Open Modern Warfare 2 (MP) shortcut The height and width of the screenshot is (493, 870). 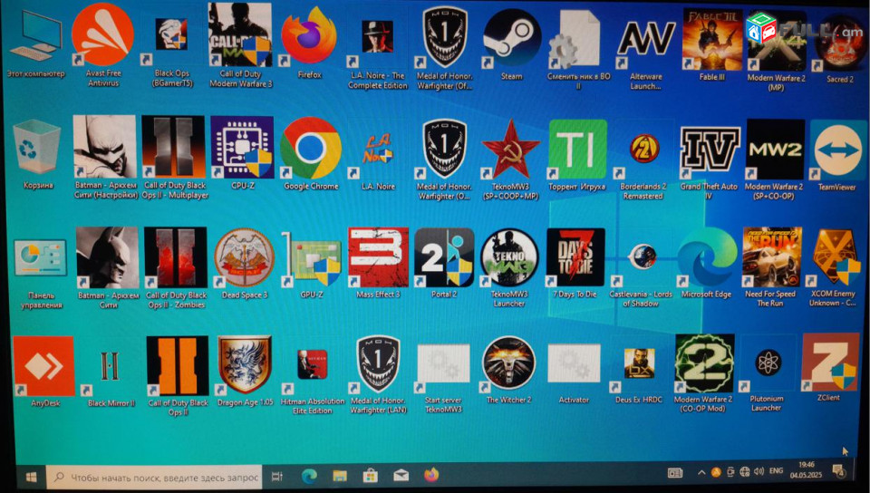coord(777,41)
